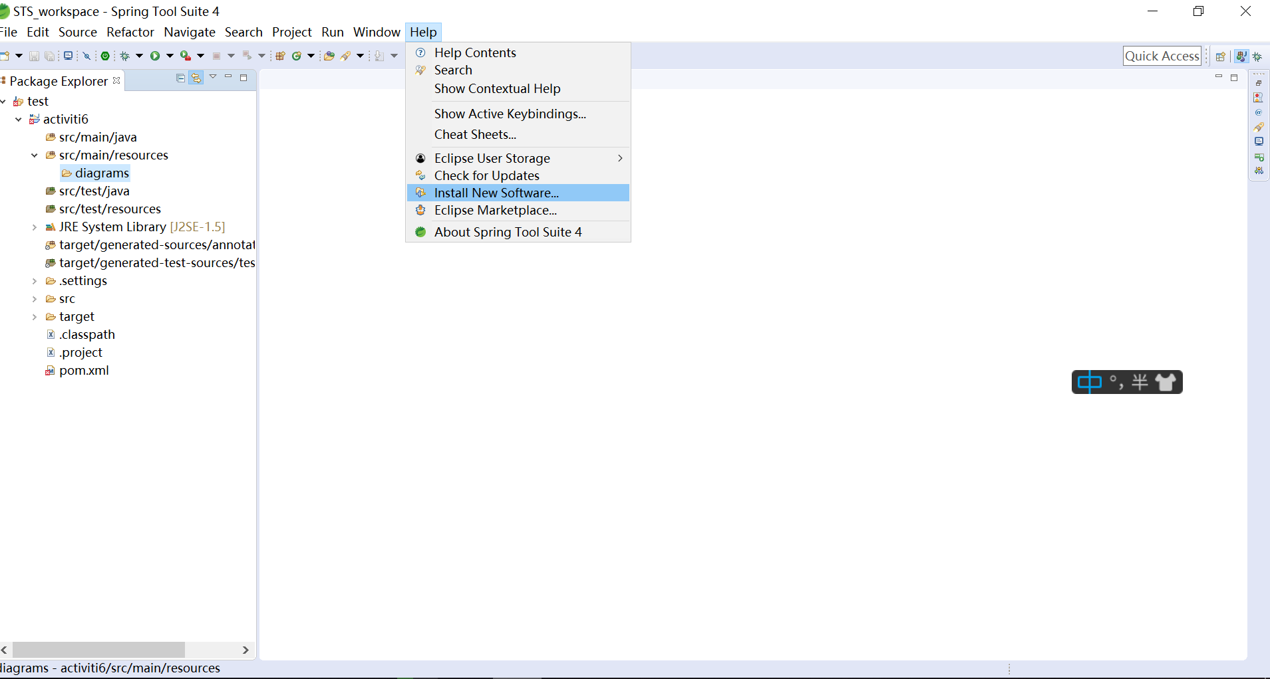This screenshot has width=1270, height=679.
Task: Open Help Contents
Action: coord(518,52)
